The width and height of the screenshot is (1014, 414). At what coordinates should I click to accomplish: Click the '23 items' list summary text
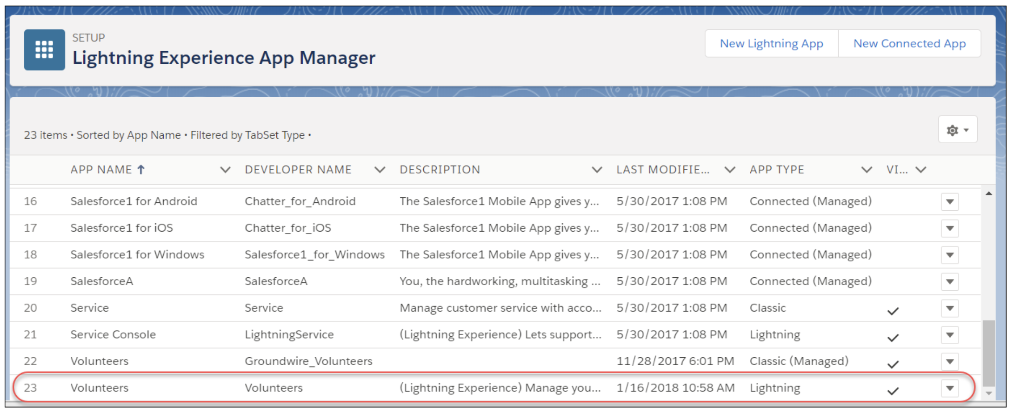click(46, 135)
